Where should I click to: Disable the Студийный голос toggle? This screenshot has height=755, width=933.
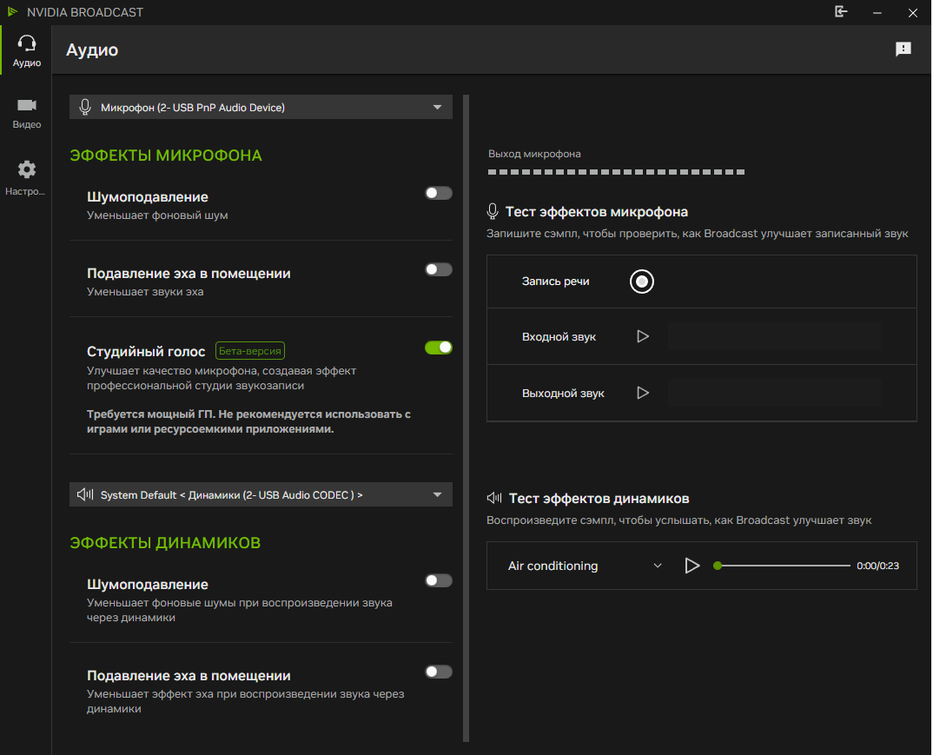pyautogui.click(x=439, y=348)
